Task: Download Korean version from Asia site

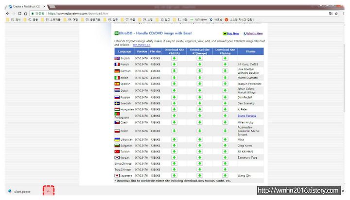Action: pyautogui.click(x=225, y=157)
